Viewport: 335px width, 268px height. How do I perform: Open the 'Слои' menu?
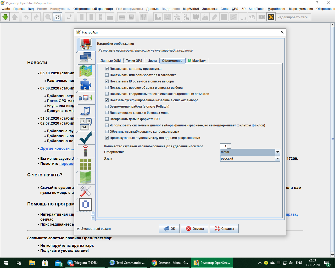(x=225, y=9)
